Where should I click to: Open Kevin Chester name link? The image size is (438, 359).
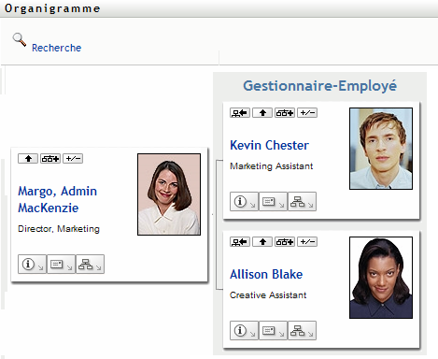[270, 145]
